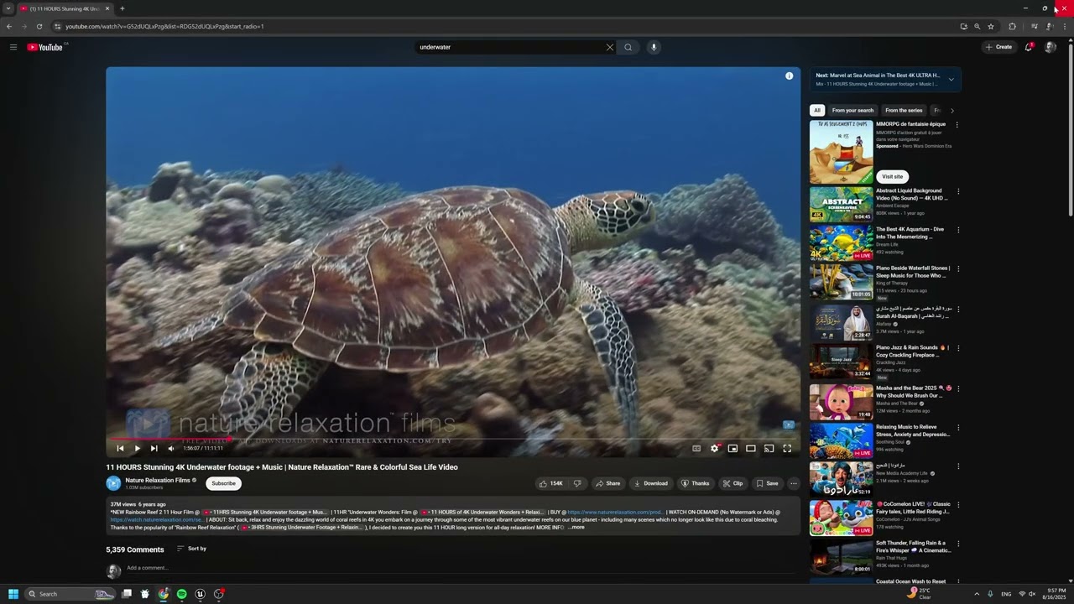Open the Nature Relaxation Films channel name
Image resolution: width=1074 pixels, height=604 pixels.
point(158,480)
